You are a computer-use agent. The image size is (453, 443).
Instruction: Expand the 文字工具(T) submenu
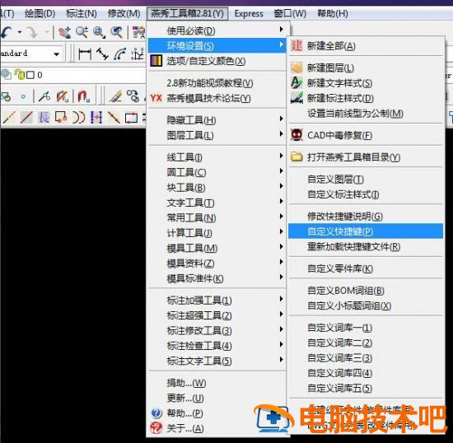(217, 203)
